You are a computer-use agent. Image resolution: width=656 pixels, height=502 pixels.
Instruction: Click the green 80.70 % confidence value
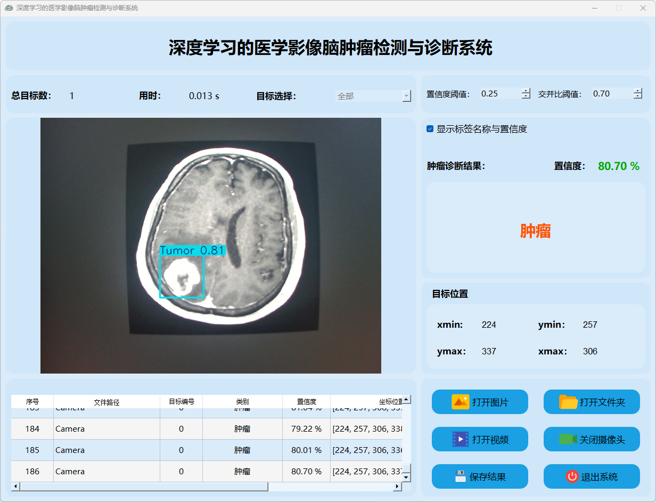pos(619,166)
